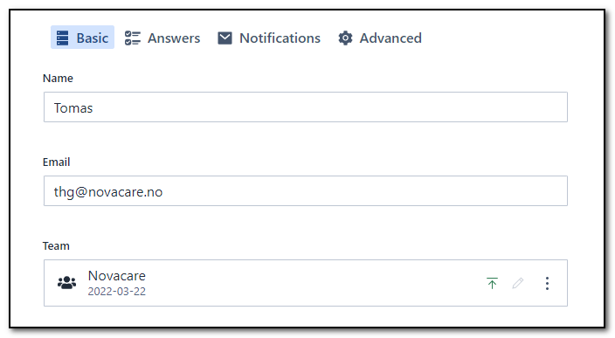Click the Name field label

click(x=58, y=78)
